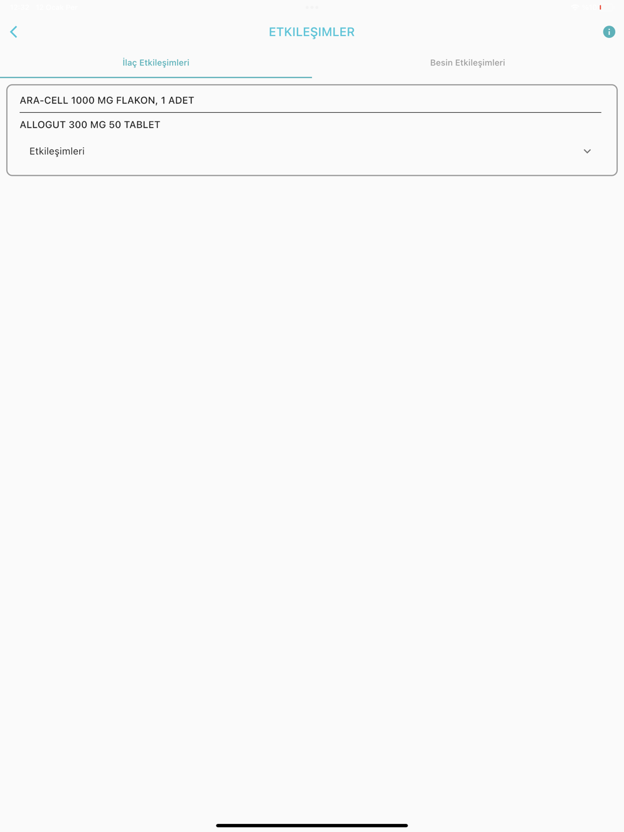Select ALLOGUT 300 MG 50 TABLET entry
The width and height of the screenshot is (624, 832).
(x=90, y=125)
